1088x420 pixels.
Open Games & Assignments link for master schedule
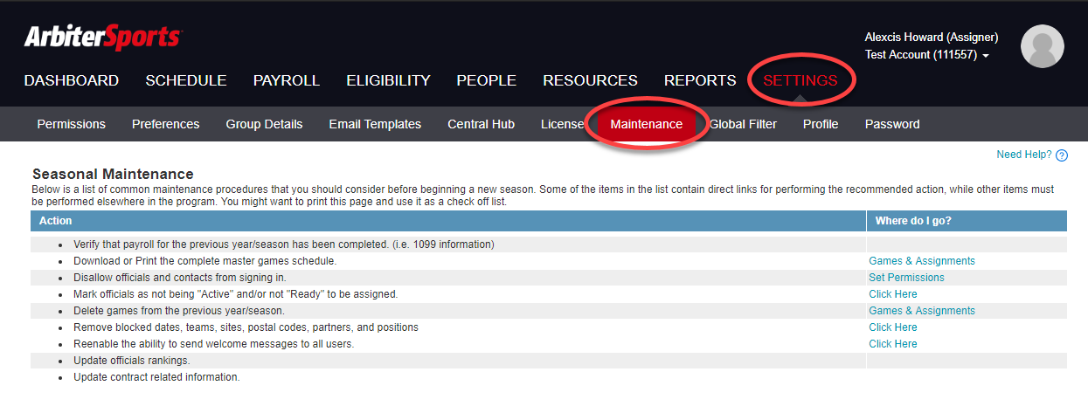click(922, 261)
